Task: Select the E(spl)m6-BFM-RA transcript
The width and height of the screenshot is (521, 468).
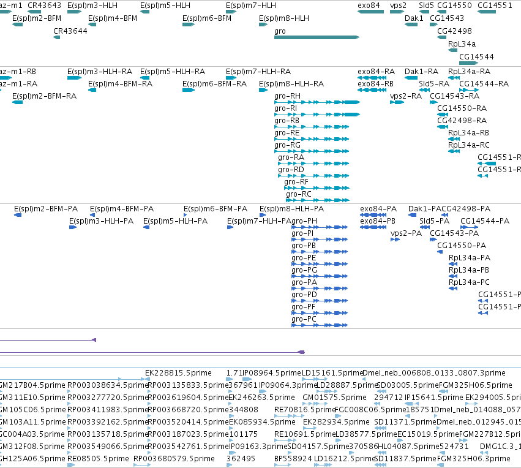Action: point(189,90)
